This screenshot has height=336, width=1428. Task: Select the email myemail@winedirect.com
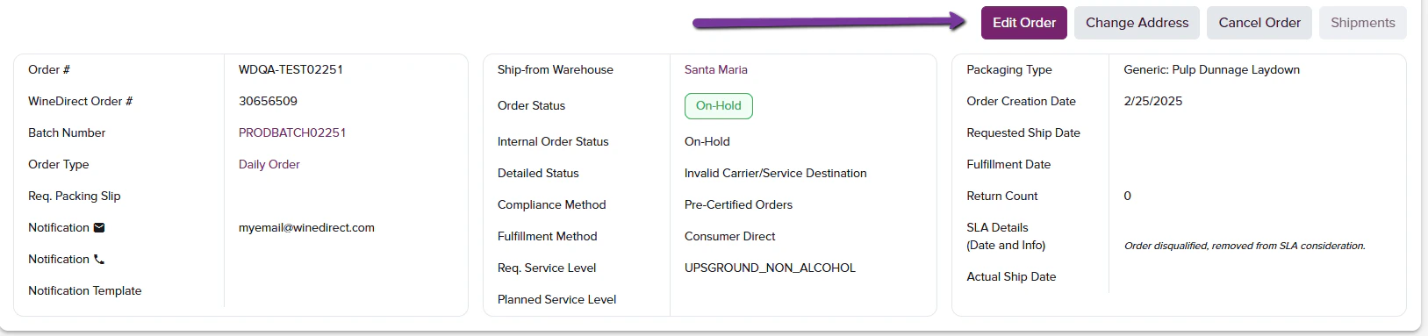coord(306,227)
